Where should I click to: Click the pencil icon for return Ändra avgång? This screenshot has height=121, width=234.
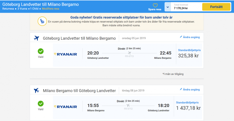(x=181, y=89)
